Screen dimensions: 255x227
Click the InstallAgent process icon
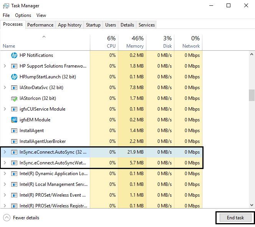(14, 131)
